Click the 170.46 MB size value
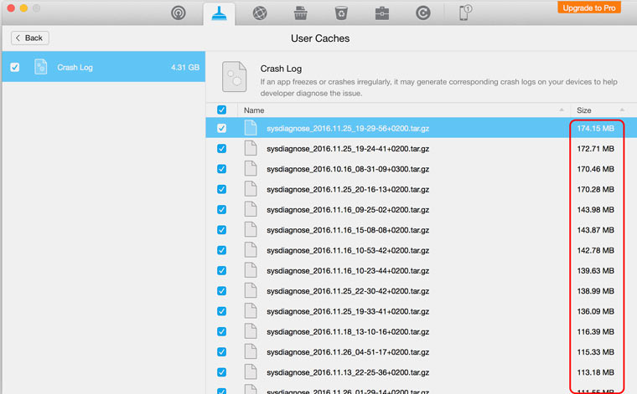Image resolution: width=637 pixels, height=394 pixels. pyautogui.click(x=596, y=169)
